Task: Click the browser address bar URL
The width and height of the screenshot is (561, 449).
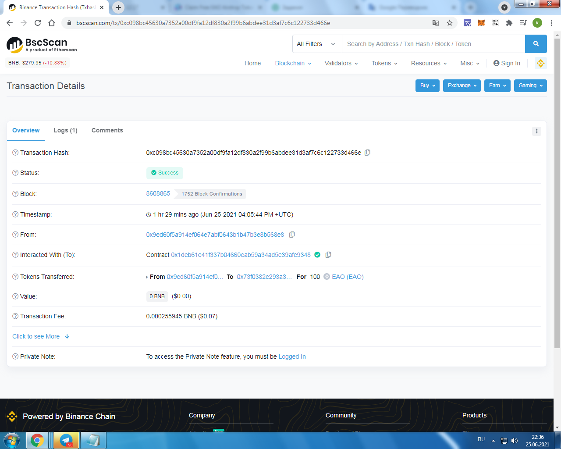Action: pos(203,23)
